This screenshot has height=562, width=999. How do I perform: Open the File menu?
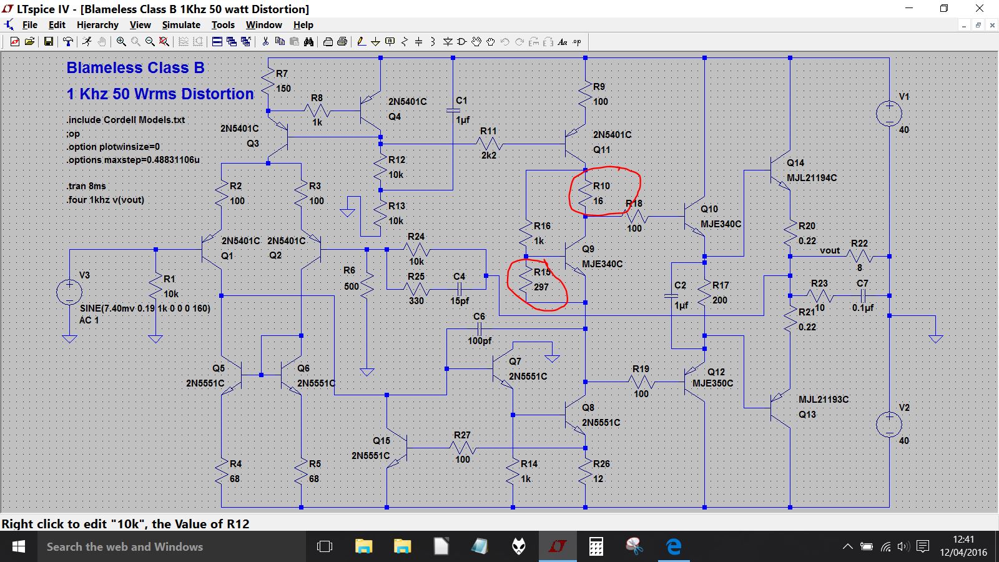pos(30,25)
